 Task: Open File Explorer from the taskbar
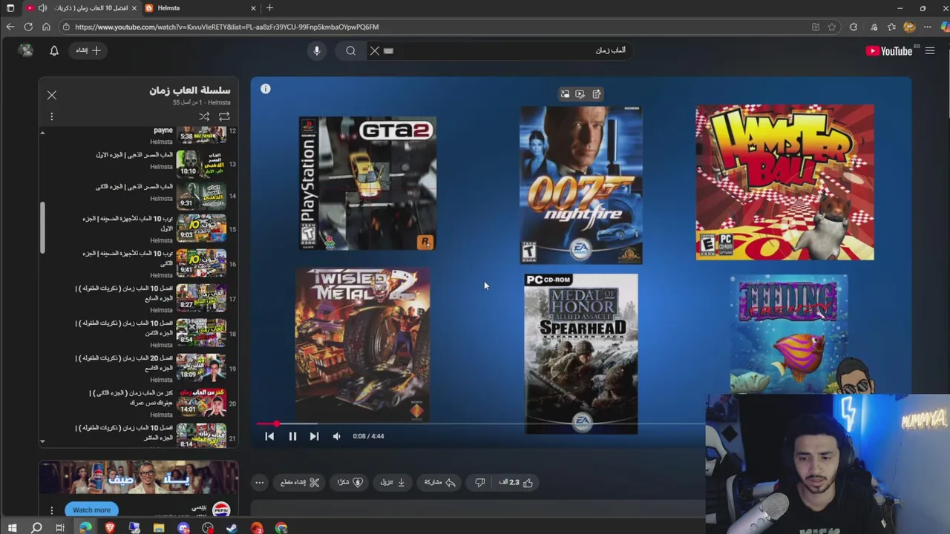(x=159, y=528)
